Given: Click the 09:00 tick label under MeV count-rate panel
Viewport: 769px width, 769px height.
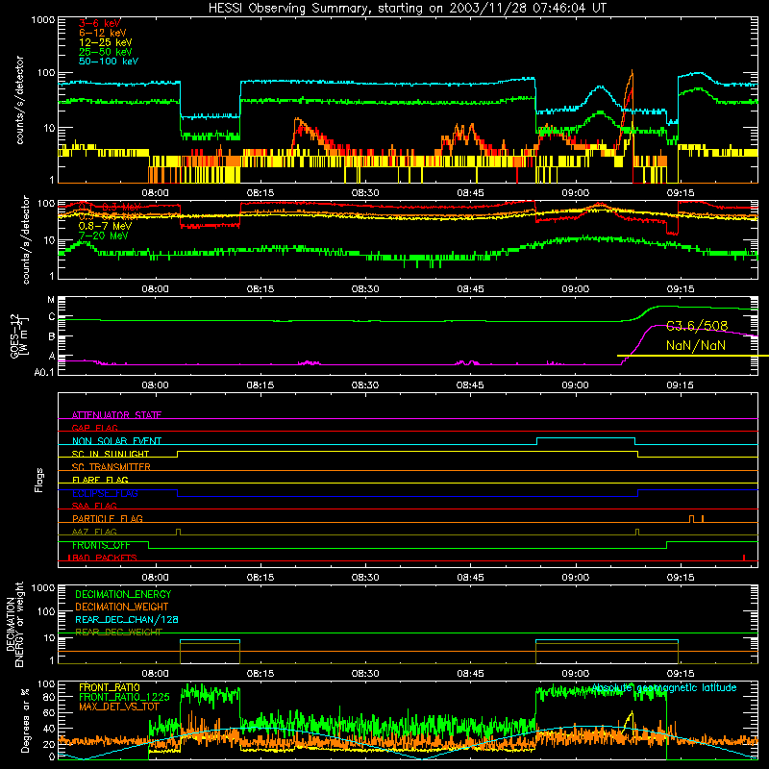Looking at the screenshot, I should click(x=575, y=289).
